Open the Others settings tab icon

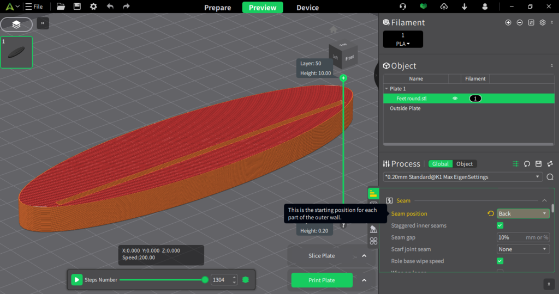tap(373, 241)
